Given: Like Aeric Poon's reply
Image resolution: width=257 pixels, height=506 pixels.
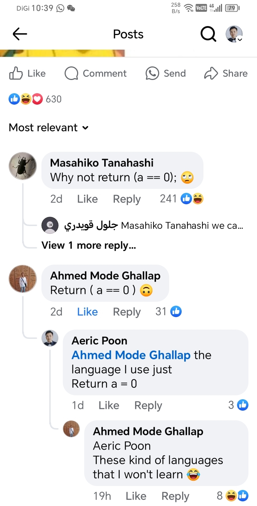Looking at the screenshot, I should (x=109, y=405).
